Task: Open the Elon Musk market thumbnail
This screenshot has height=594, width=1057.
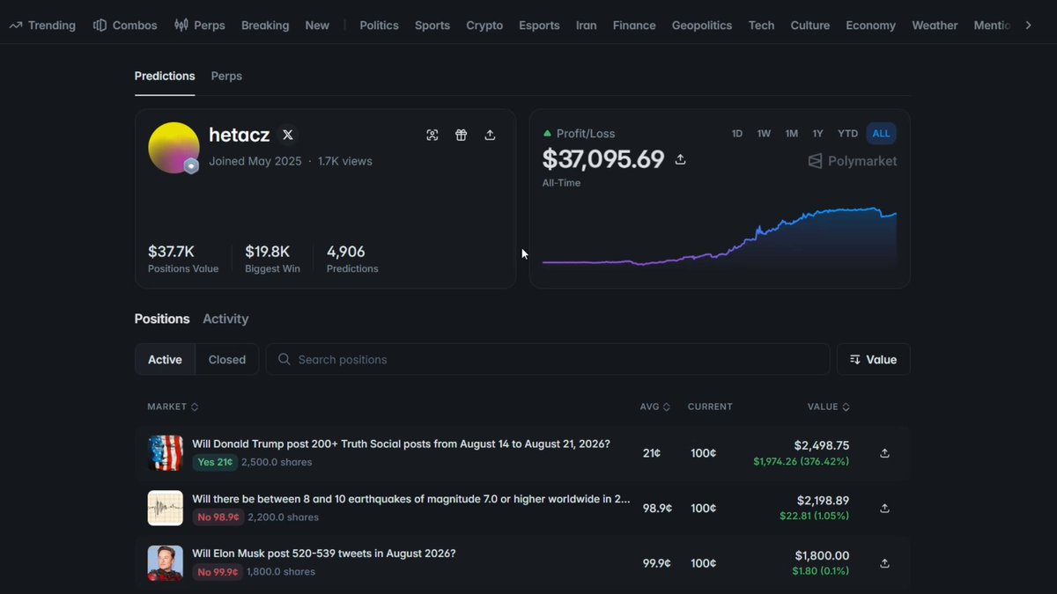Action: click(165, 563)
